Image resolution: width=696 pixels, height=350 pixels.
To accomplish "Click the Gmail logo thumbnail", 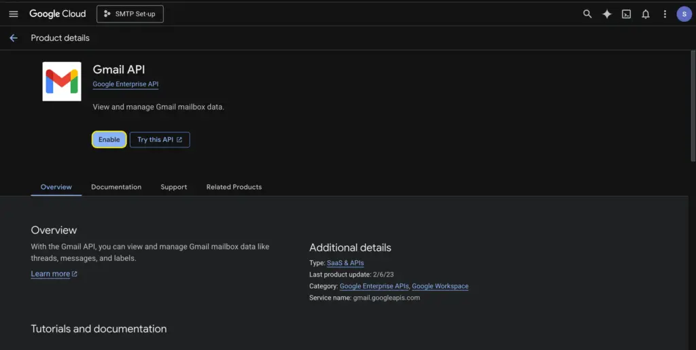I will [62, 81].
